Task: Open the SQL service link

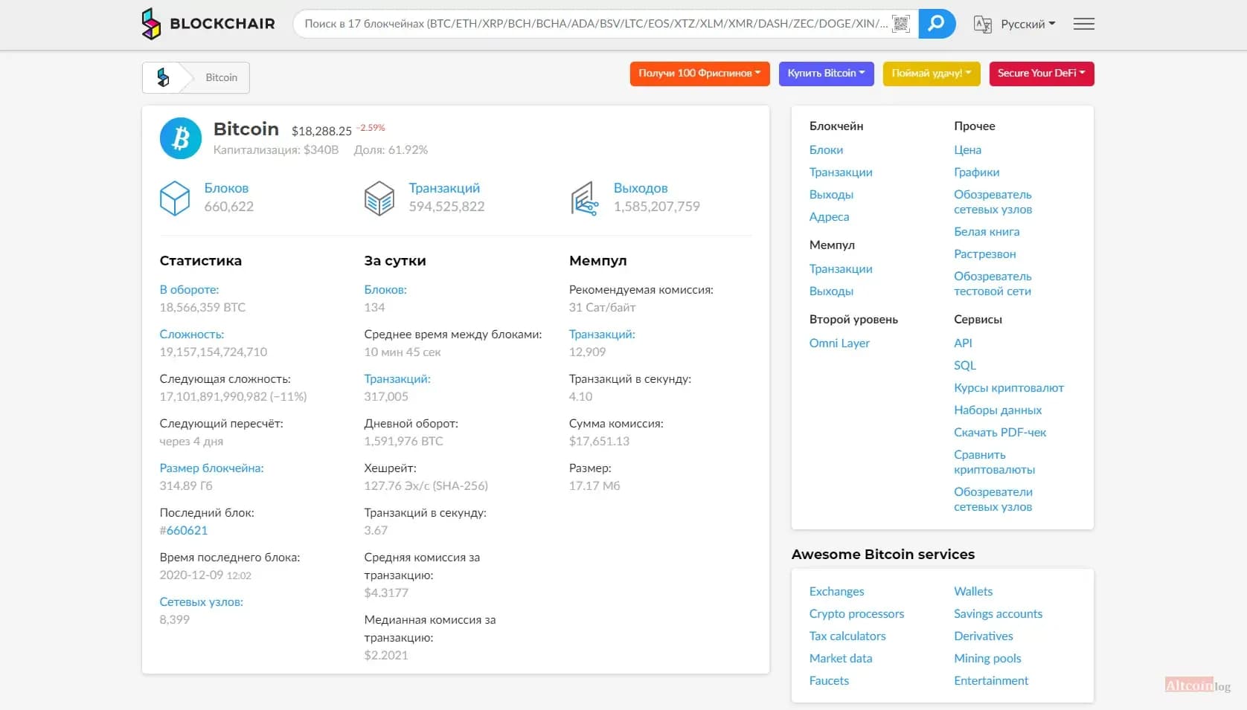Action: (x=964, y=366)
